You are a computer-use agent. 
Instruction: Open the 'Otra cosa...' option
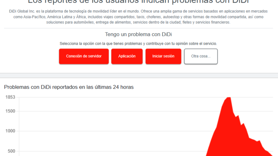click(x=201, y=56)
